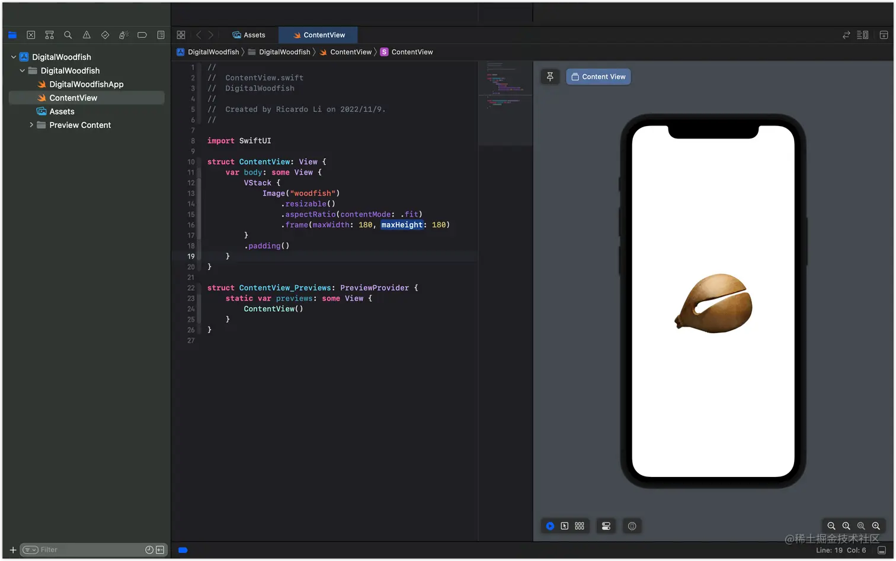
Task: Click line number 19 in gutter
Action: pos(191,256)
